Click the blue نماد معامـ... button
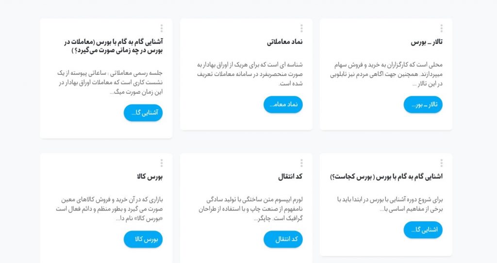This screenshot has height=263, width=497. [x=283, y=105]
